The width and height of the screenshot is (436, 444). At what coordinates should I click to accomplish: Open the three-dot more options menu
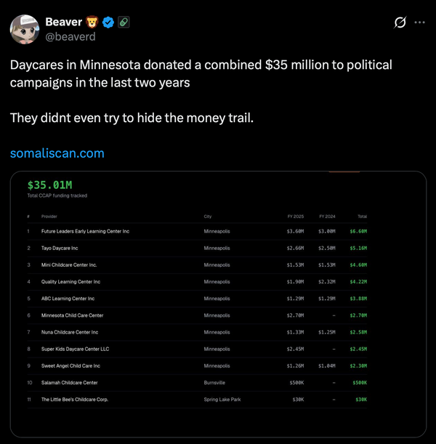(419, 23)
